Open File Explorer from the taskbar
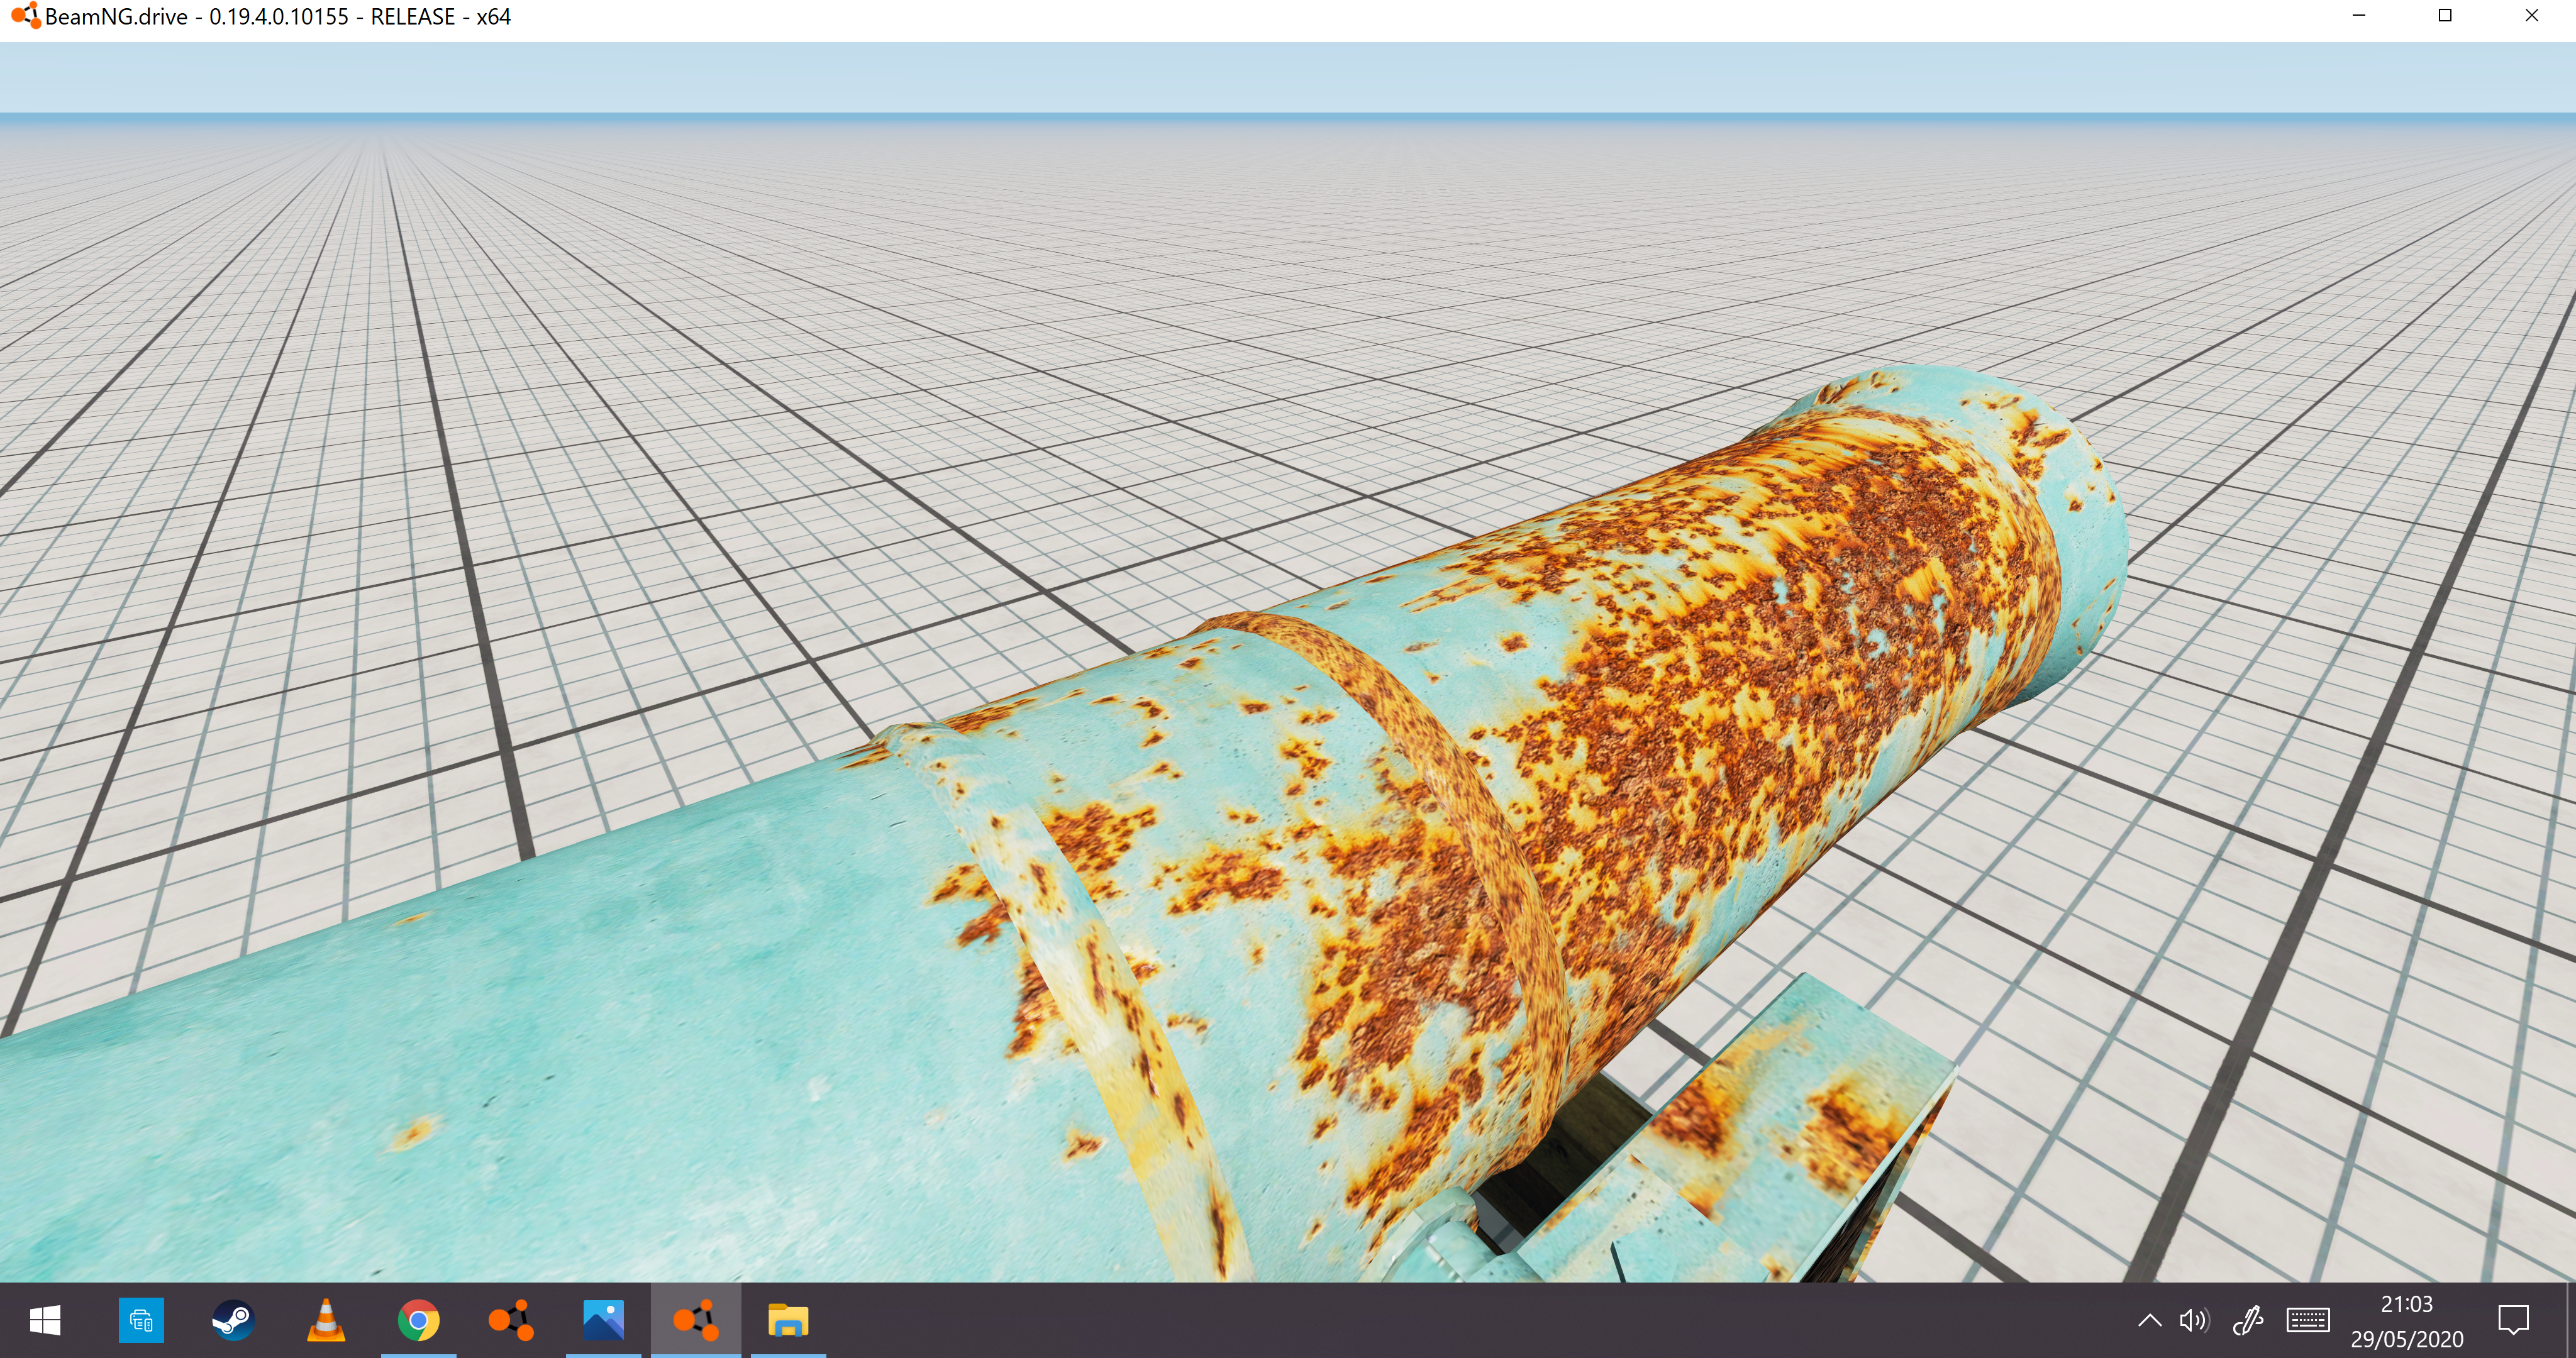The width and height of the screenshot is (2576, 1358). (x=788, y=1320)
